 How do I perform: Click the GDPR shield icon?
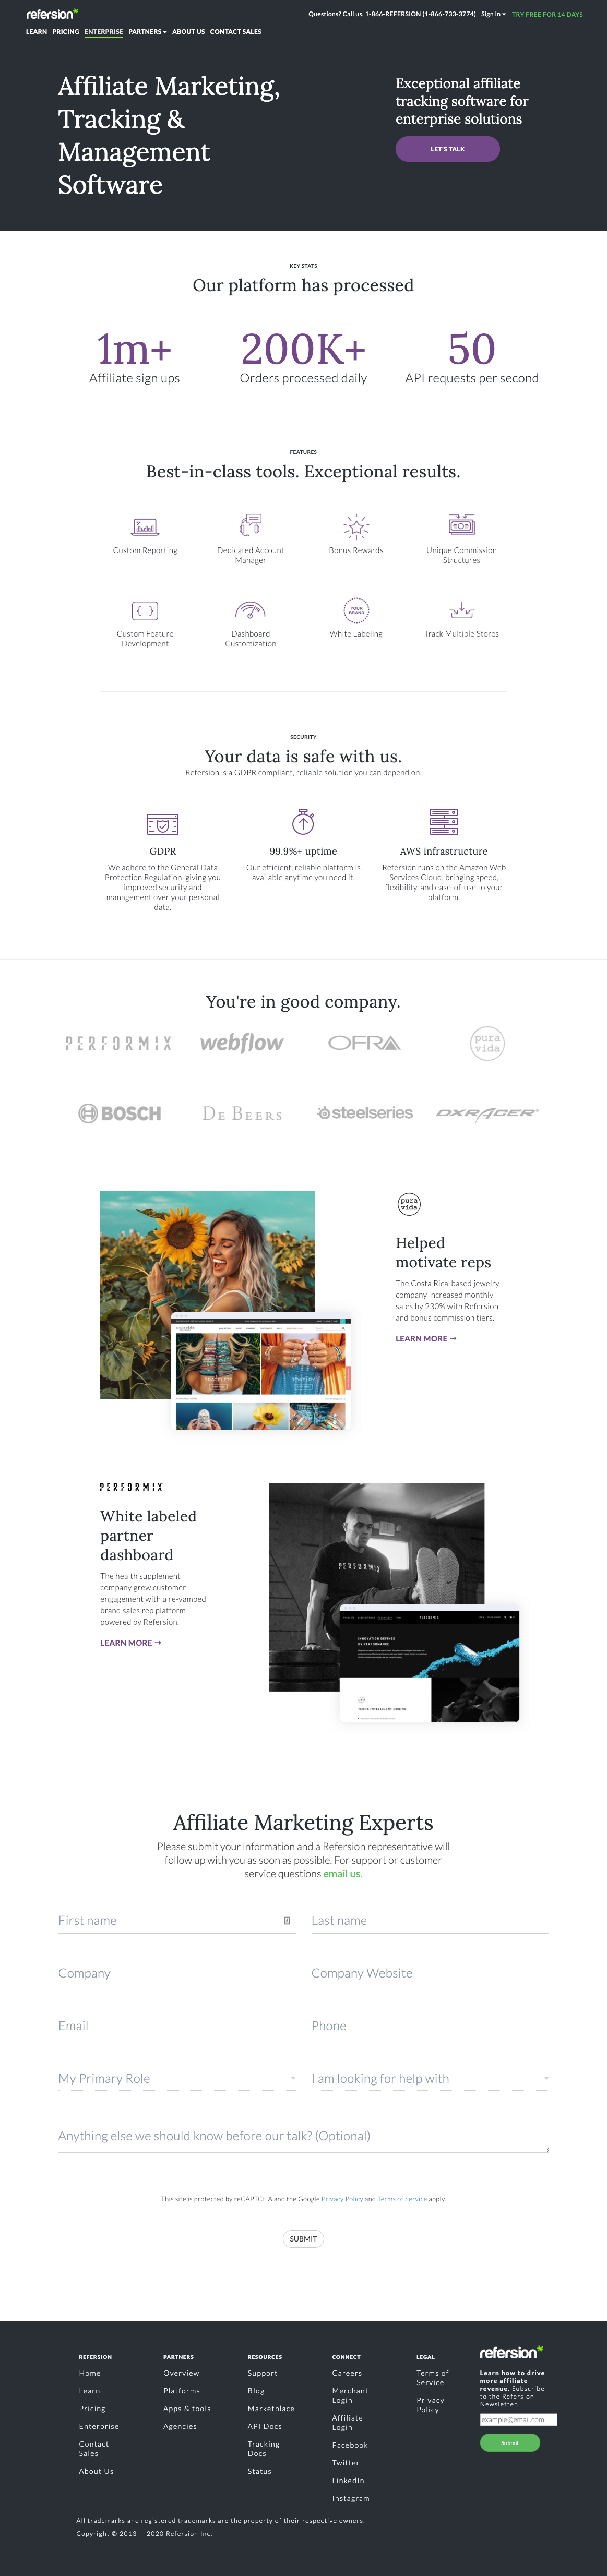pyautogui.click(x=163, y=823)
